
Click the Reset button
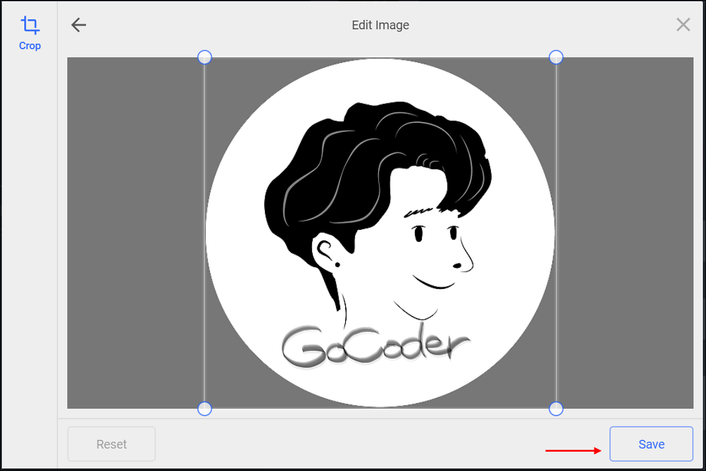tap(112, 444)
